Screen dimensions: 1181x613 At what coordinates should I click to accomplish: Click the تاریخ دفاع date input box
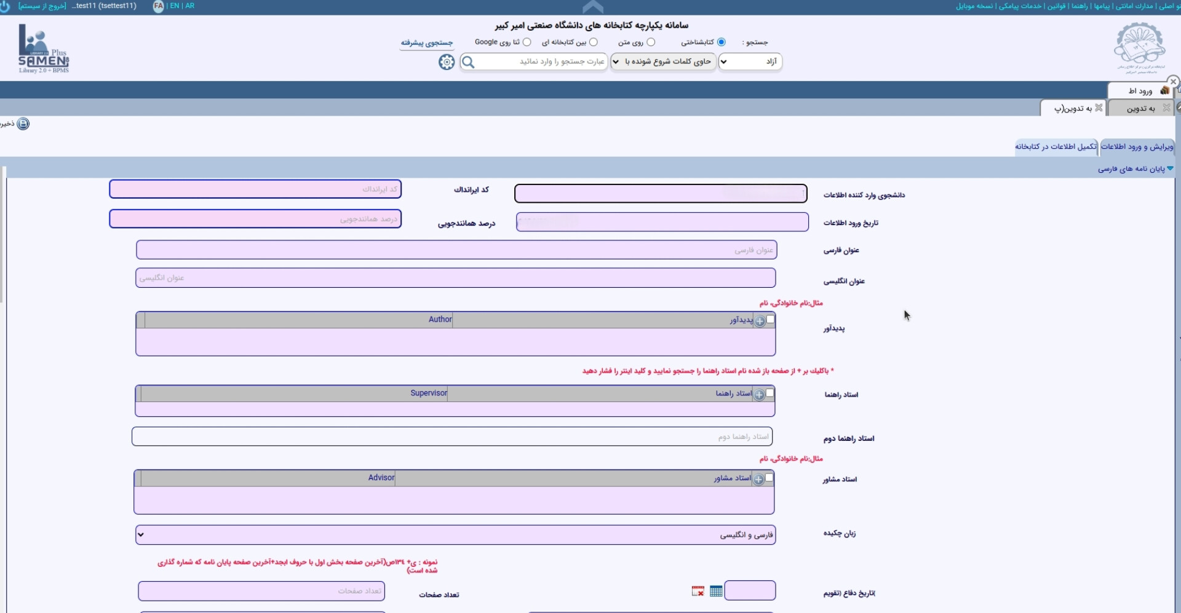coord(750,590)
